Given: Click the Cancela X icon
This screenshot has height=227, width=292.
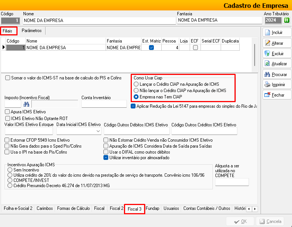Looking at the screenshot, I should [x=262, y=221].
